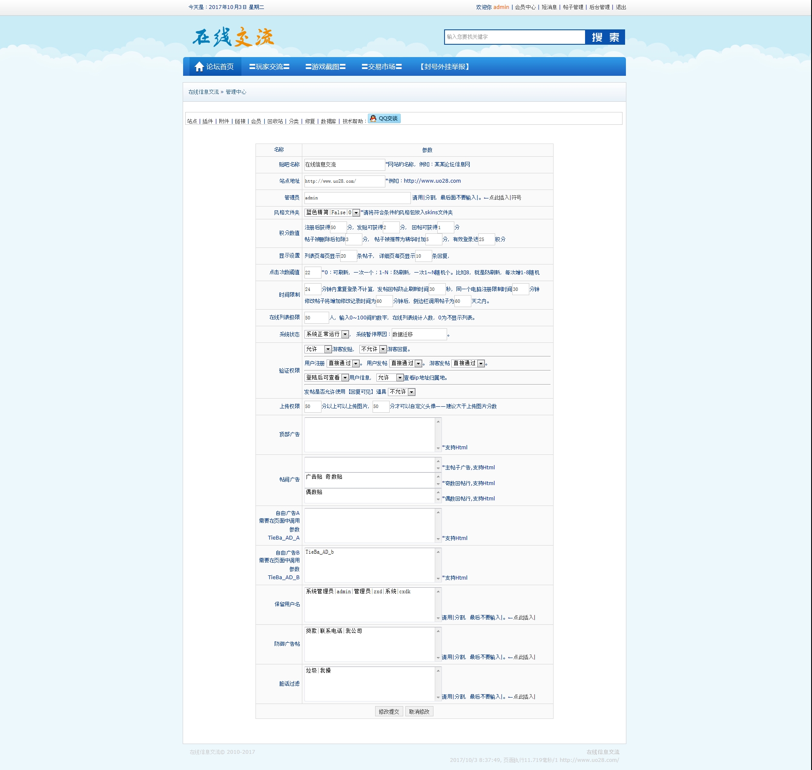Open the 风格文件夹 style dropdown

[x=332, y=213]
